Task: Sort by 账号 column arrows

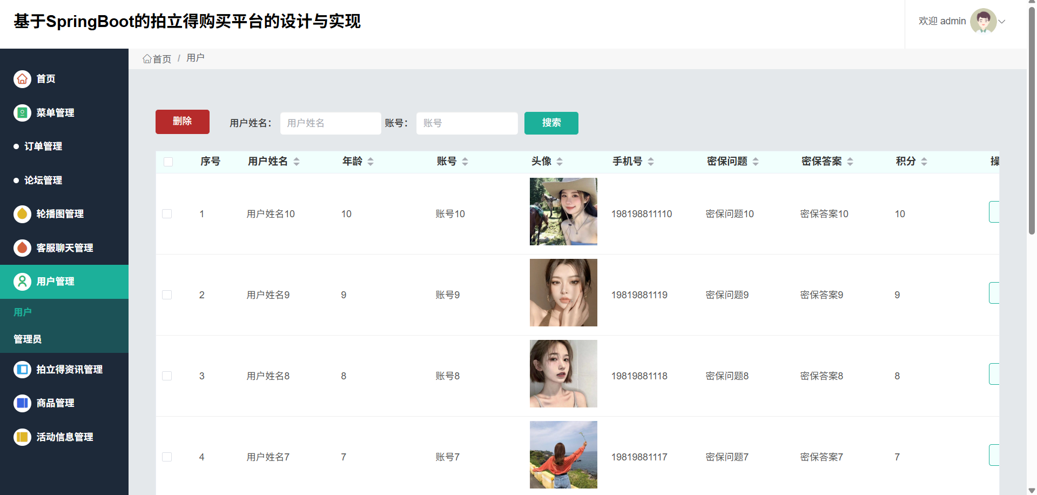Action: pos(465,162)
